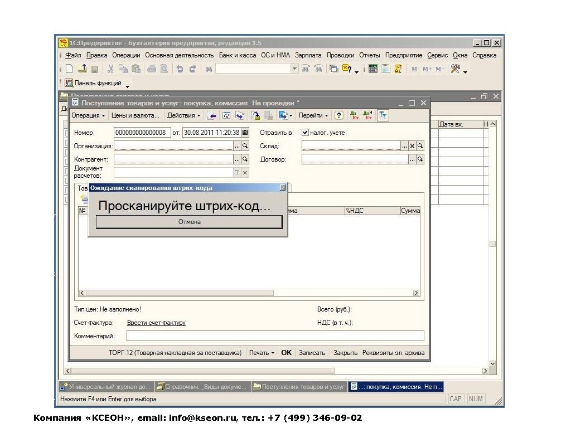The image size is (571, 428).
Task: Click the Redo arrow icon
Action: (192, 69)
